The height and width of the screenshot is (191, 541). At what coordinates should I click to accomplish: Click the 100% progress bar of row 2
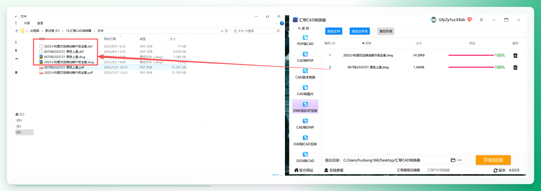pyautogui.click(x=471, y=67)
